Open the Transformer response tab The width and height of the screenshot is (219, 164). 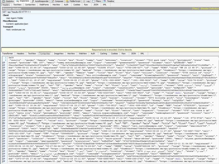(x=8, y=54)
